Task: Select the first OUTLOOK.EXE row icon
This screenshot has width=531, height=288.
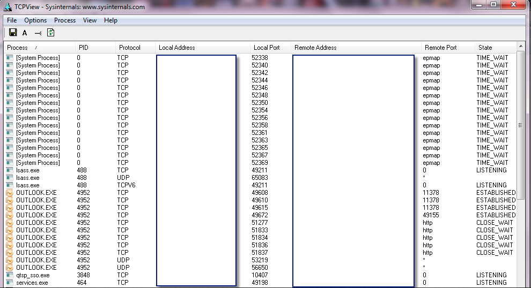Action: click(x=9, y=193)
